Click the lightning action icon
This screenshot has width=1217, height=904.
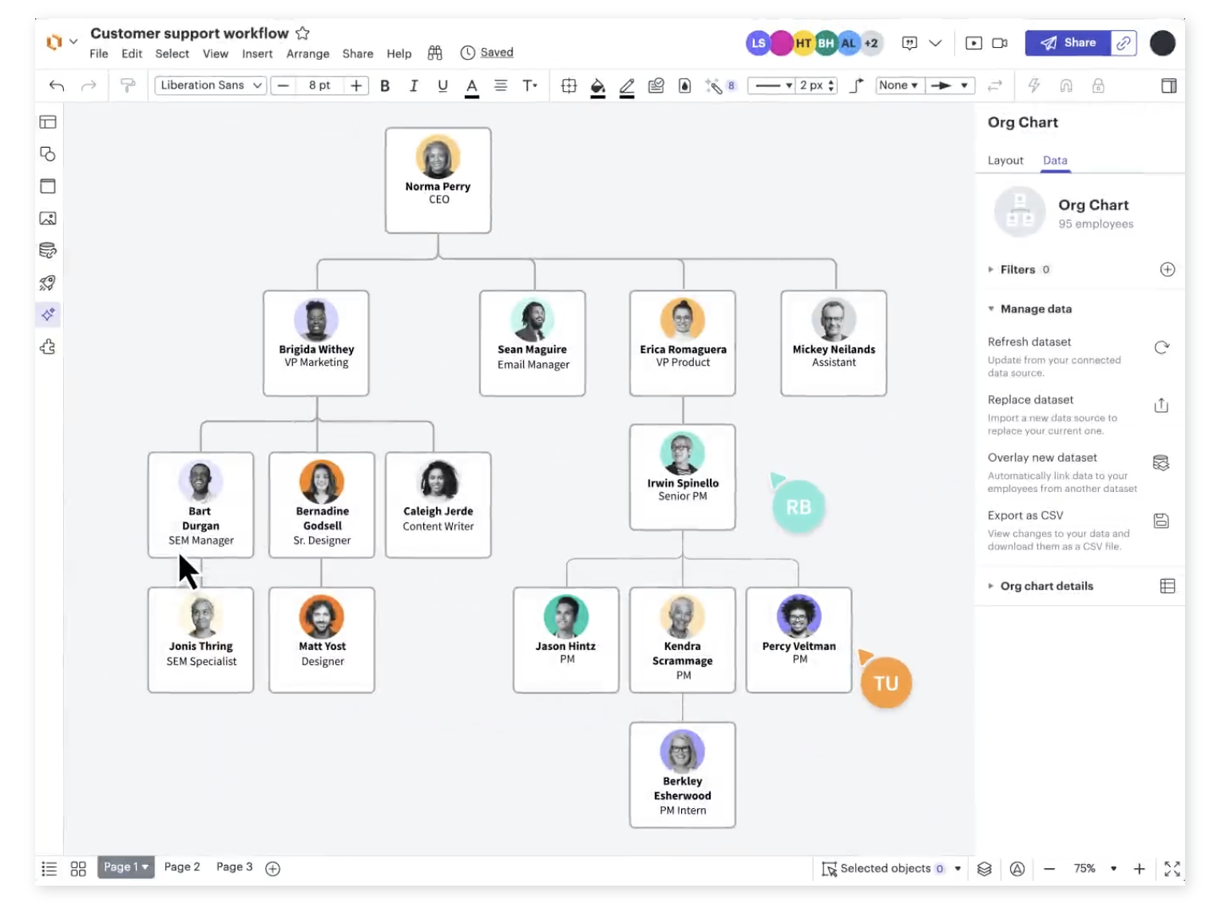click(x=1034, y=85)
